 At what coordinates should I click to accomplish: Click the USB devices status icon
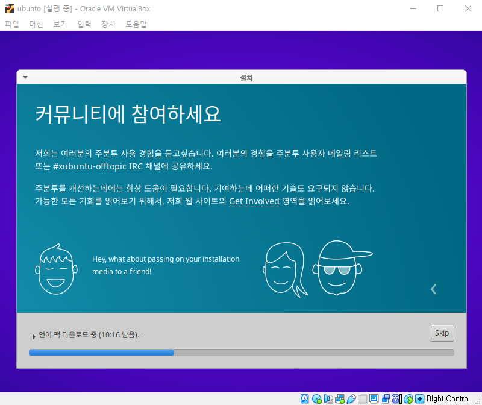(351, 399)
